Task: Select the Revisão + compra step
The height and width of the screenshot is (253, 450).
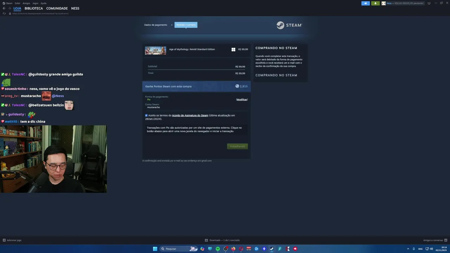Action: 186,25
